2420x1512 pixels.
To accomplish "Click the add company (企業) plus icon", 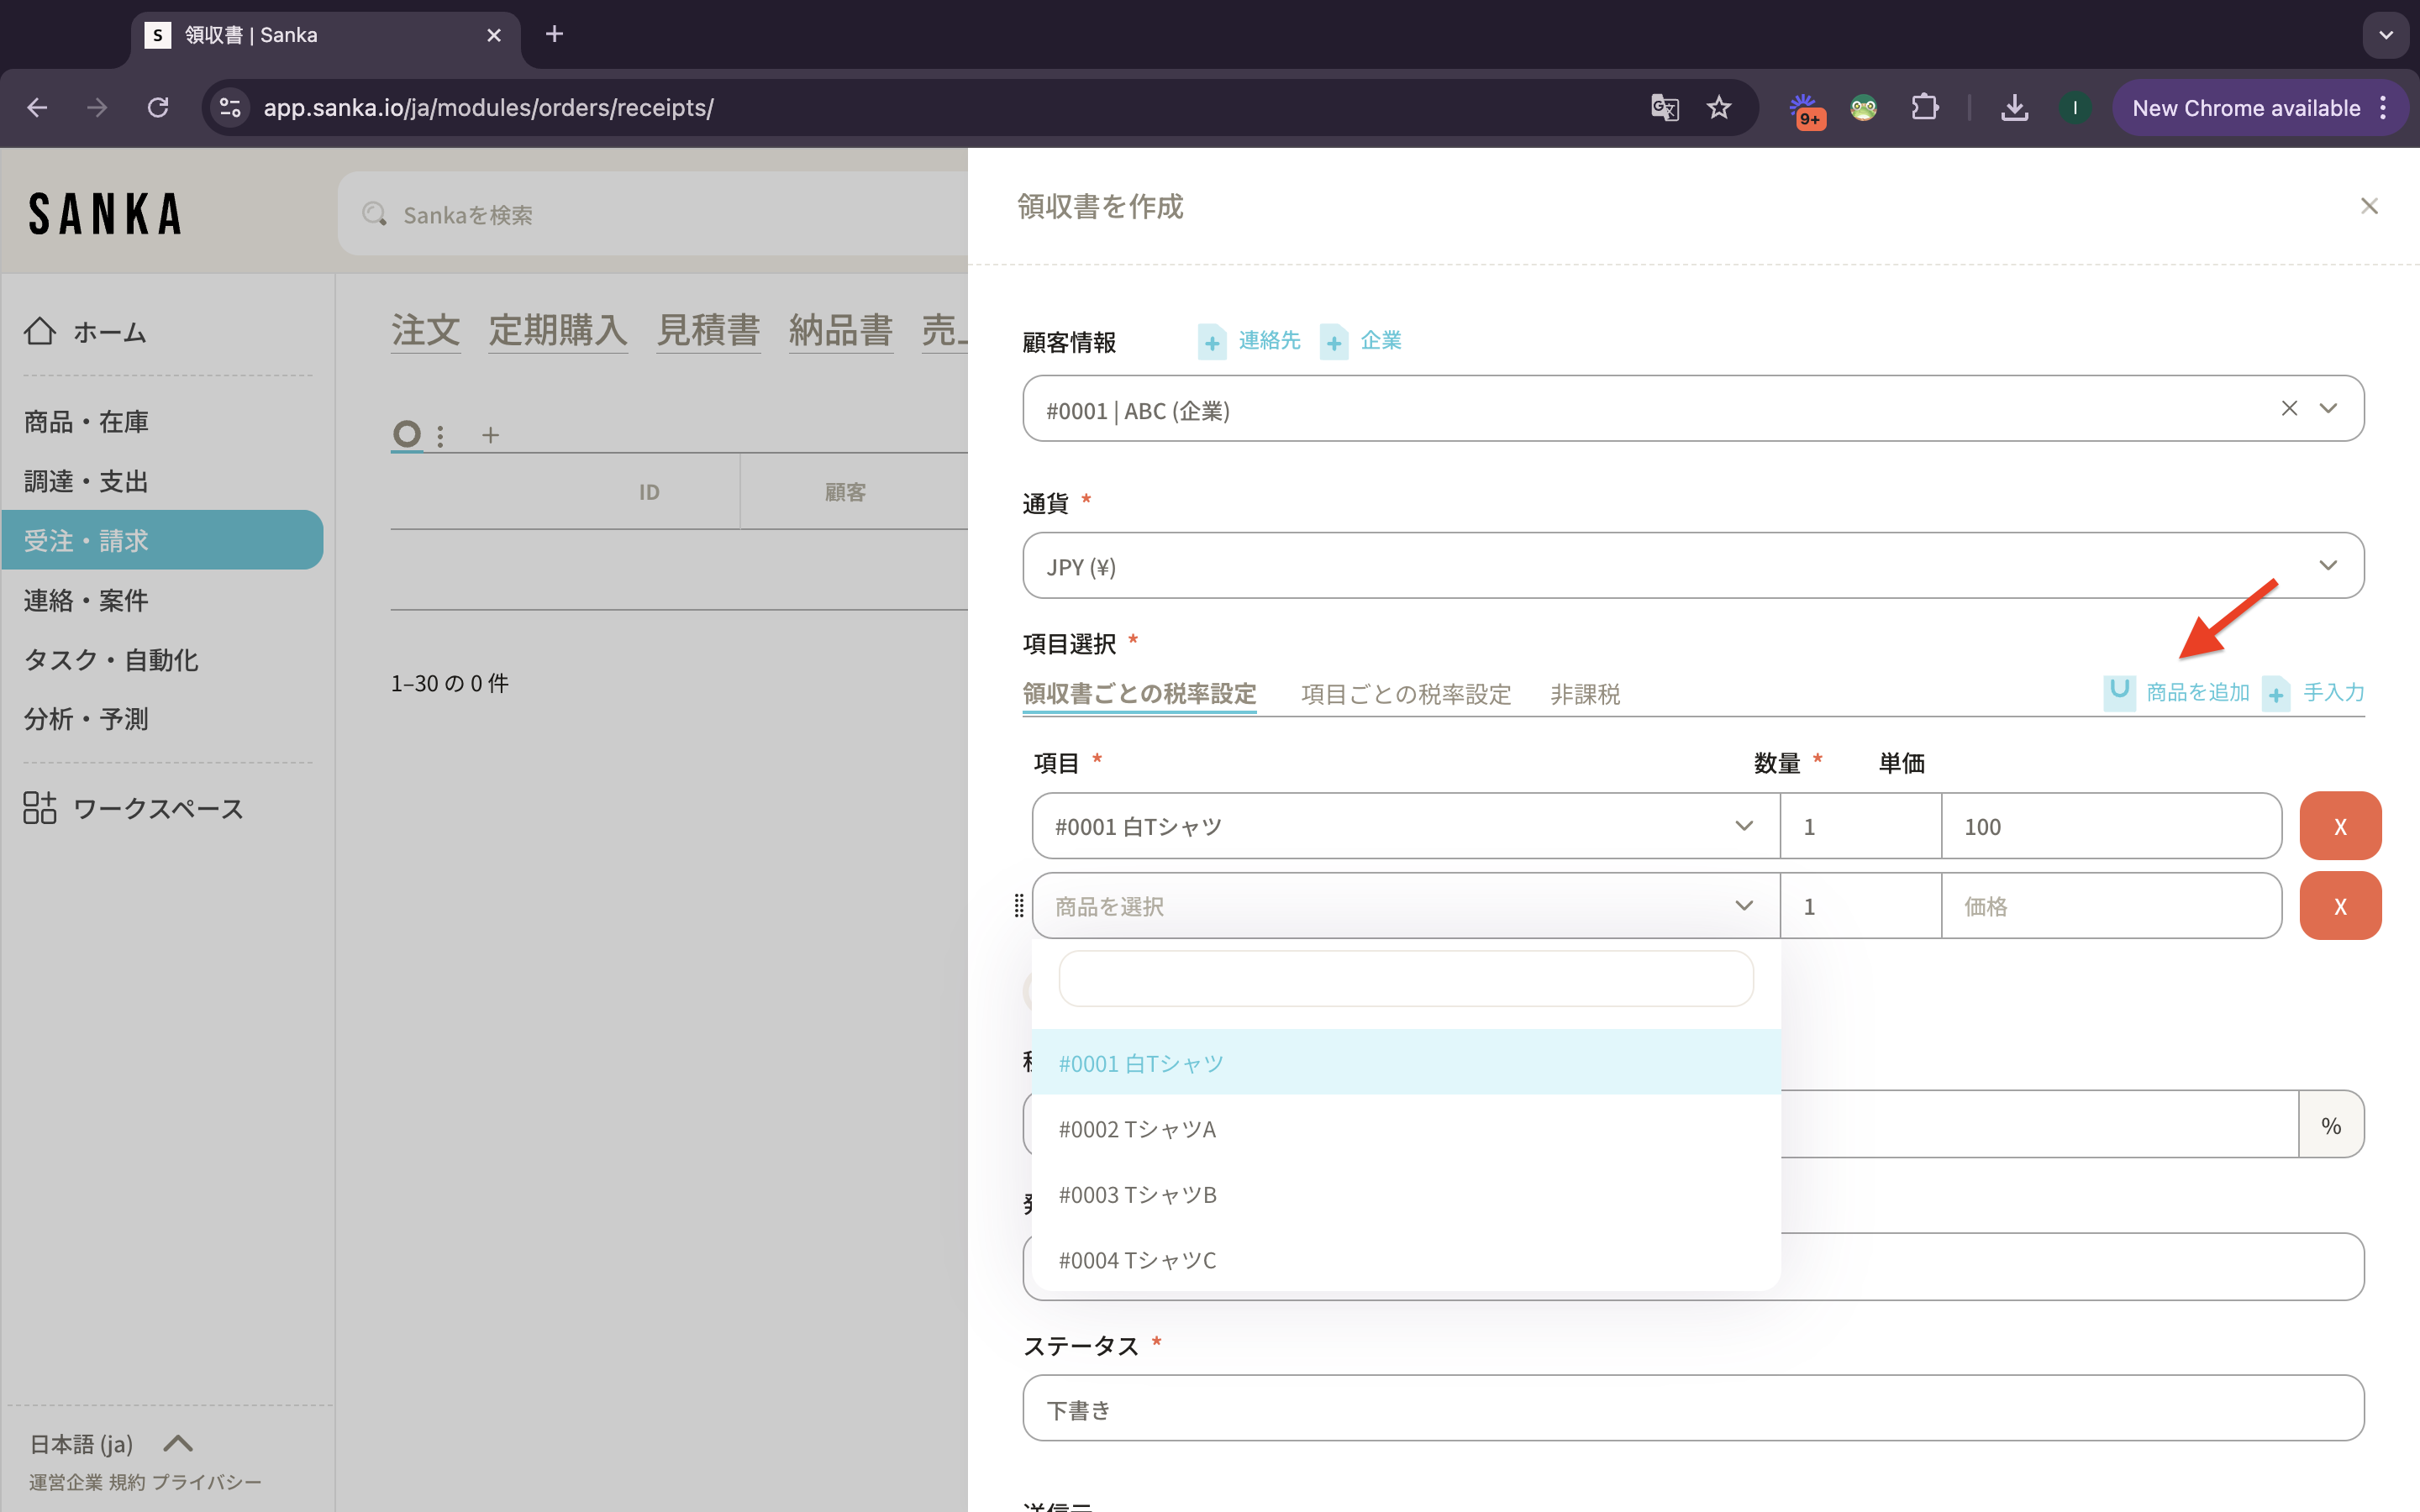I will tap(1334, 342).
